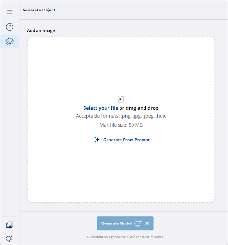
Task: Click the import file arrow icon
Action: point(121,99)
